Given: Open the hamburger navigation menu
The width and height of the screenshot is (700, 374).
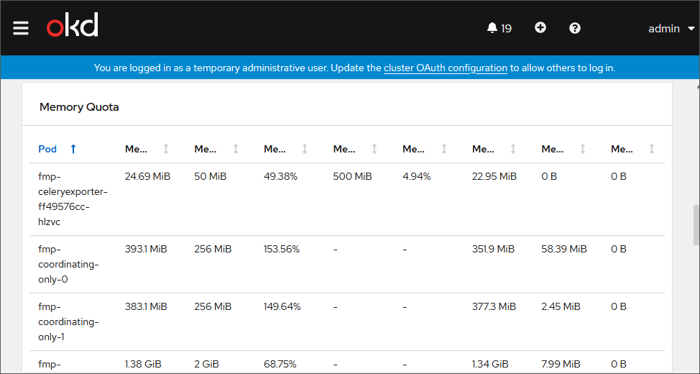Looking at the screenshot, I should (x=21, y=28).
